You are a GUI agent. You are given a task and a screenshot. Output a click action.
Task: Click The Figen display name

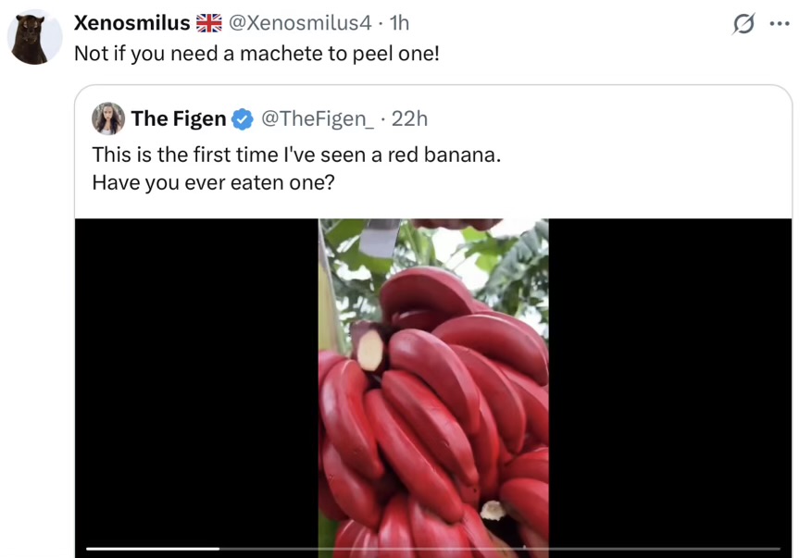179,118
